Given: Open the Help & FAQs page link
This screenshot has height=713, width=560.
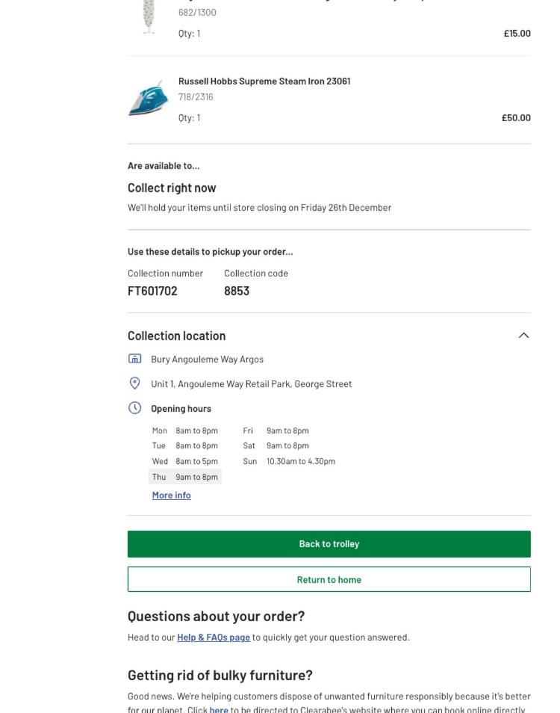Looking at the screenshot, I should (213, 638).
